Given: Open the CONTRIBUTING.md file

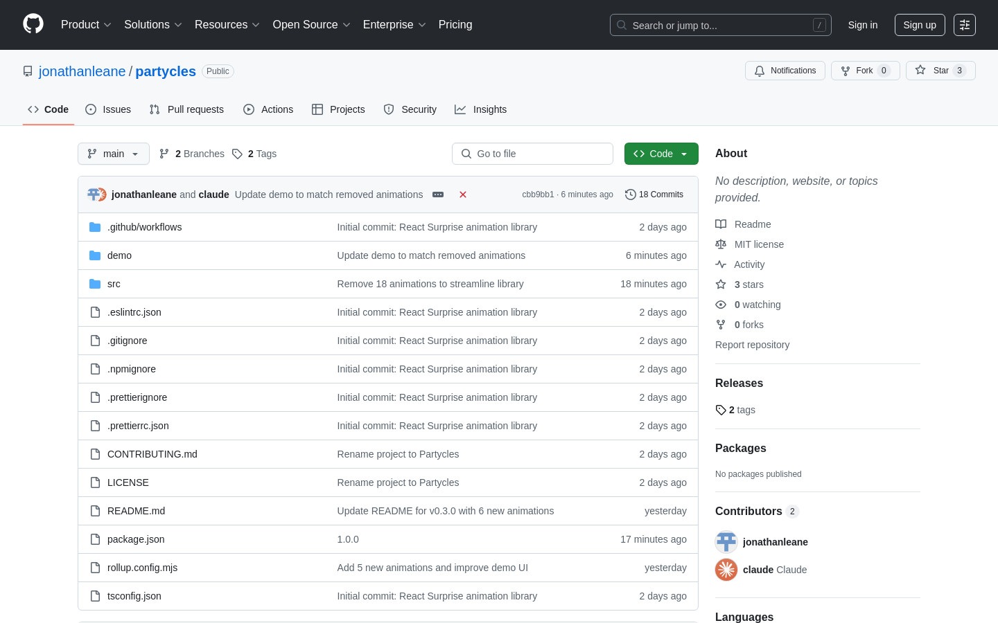Looking at the screenshot, I should click(x=152, y=454).
